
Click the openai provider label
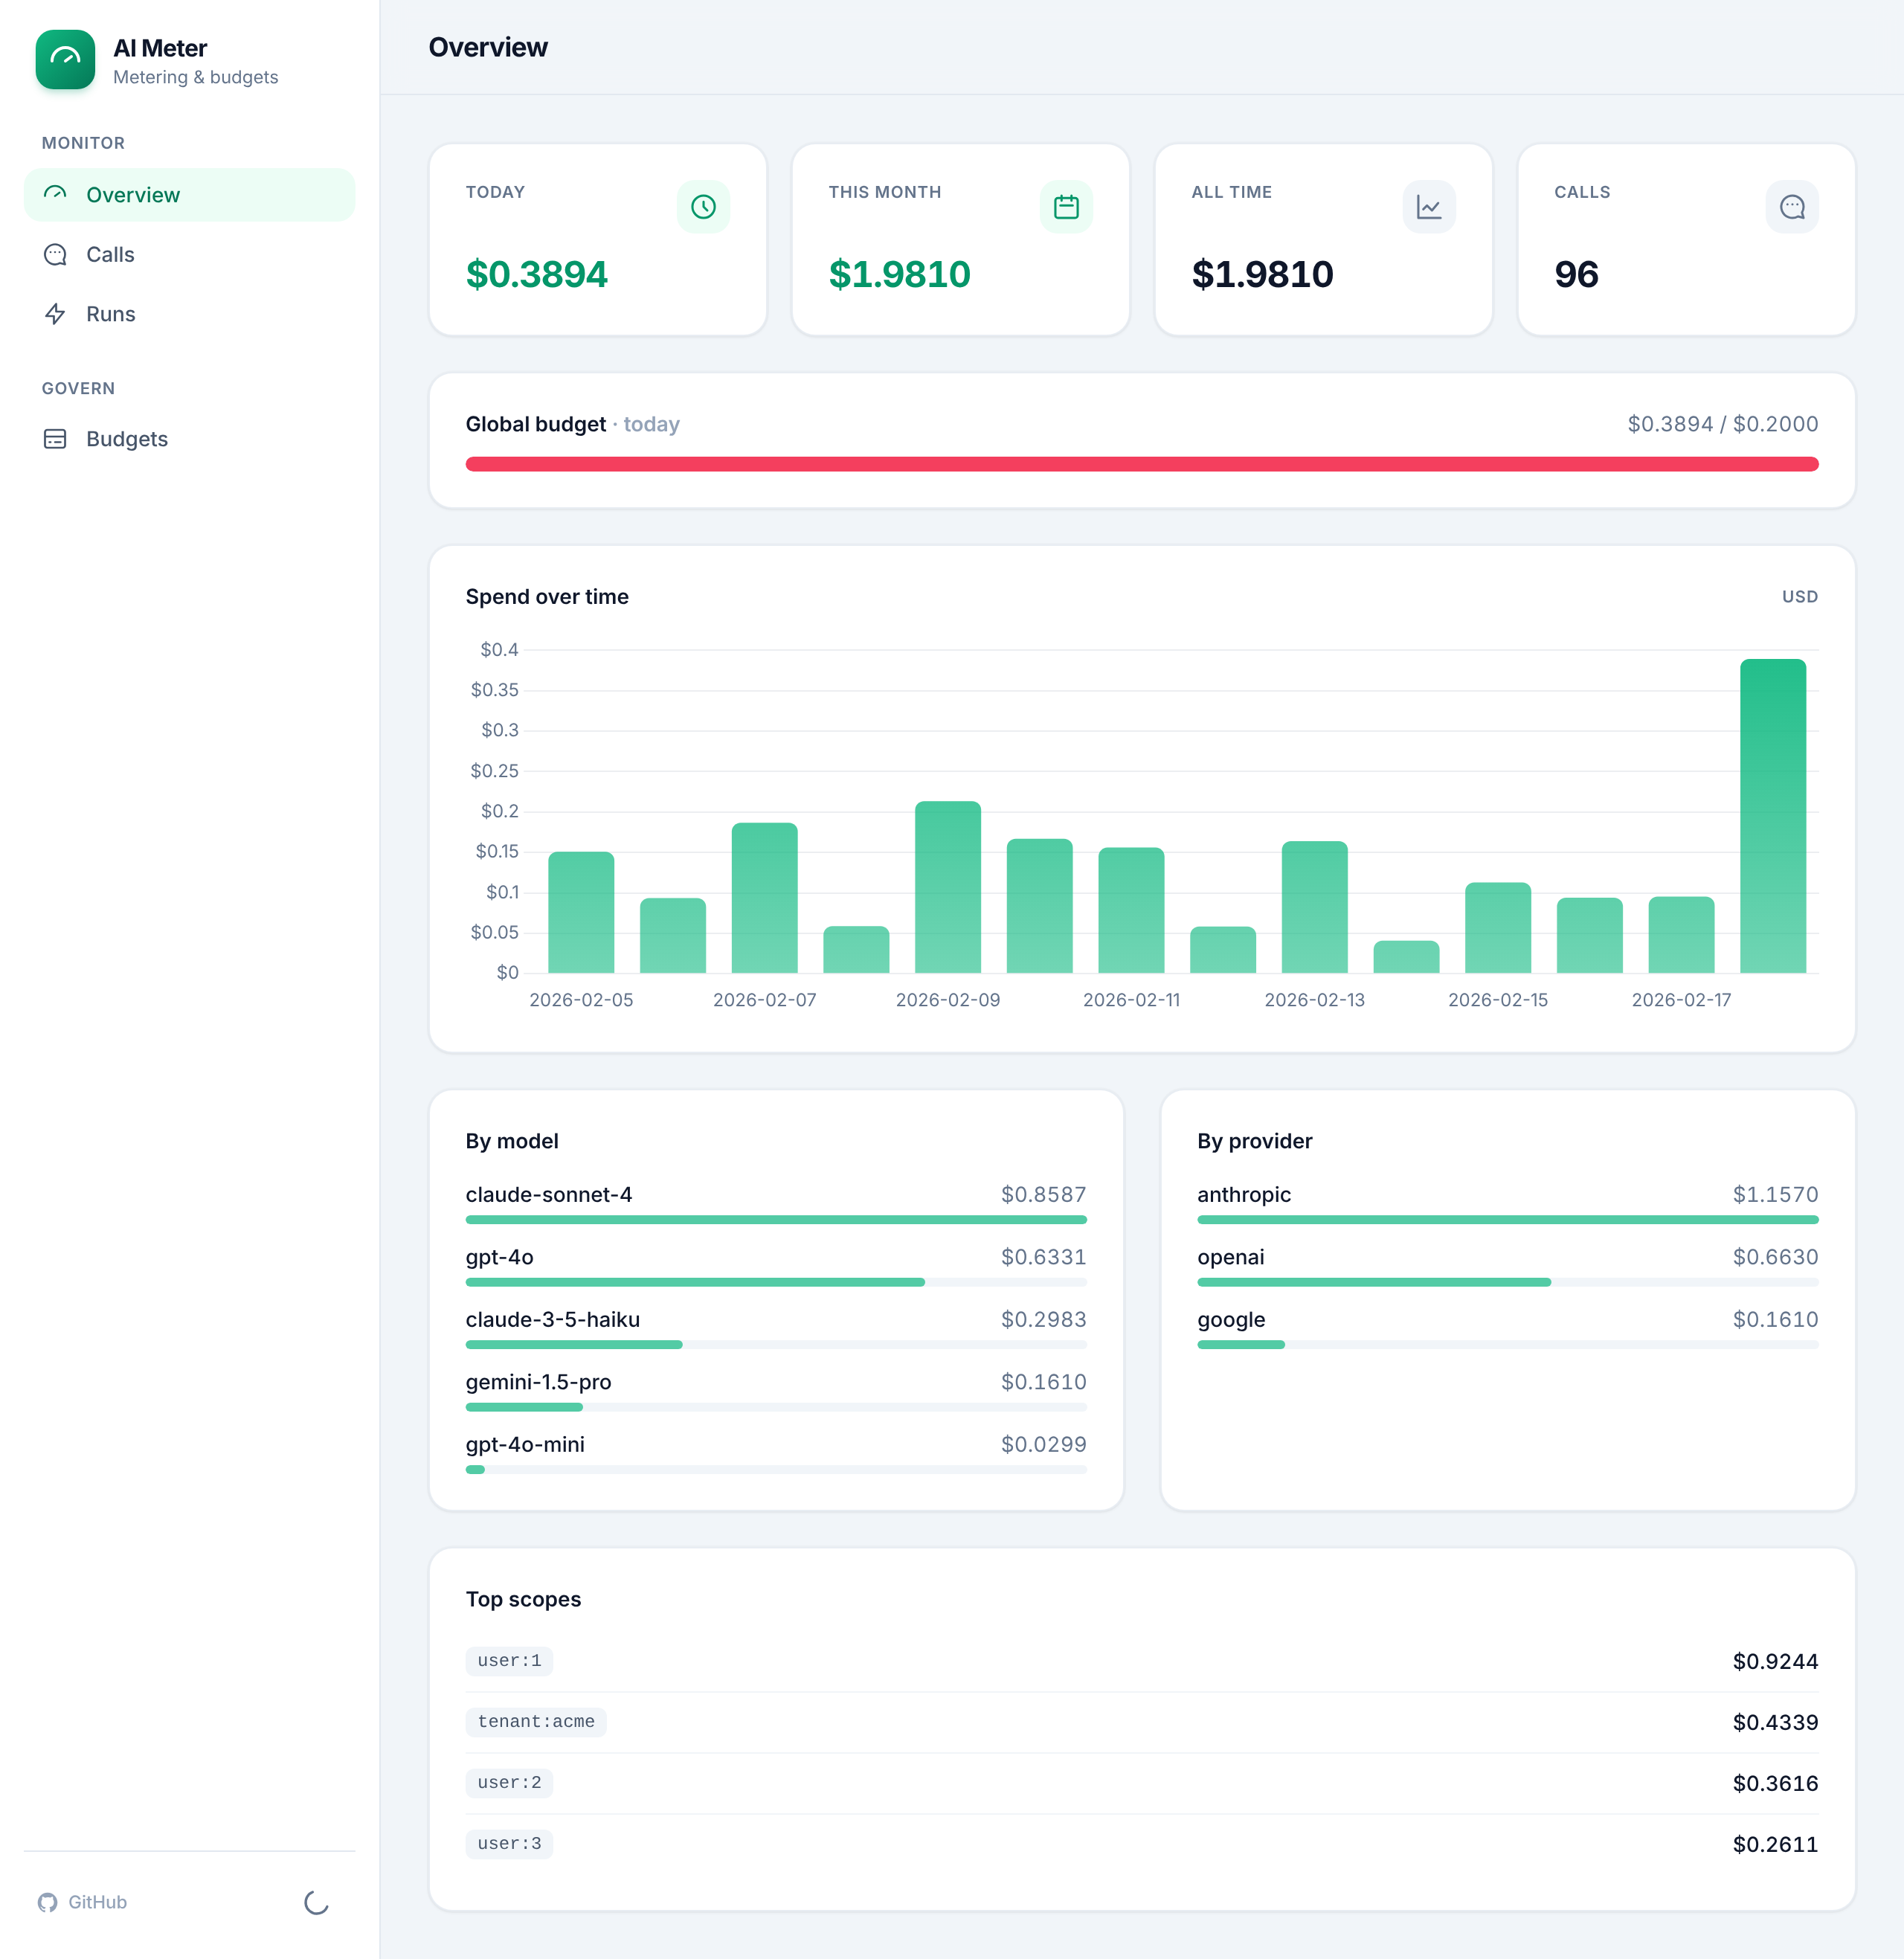point(1231,1257)
